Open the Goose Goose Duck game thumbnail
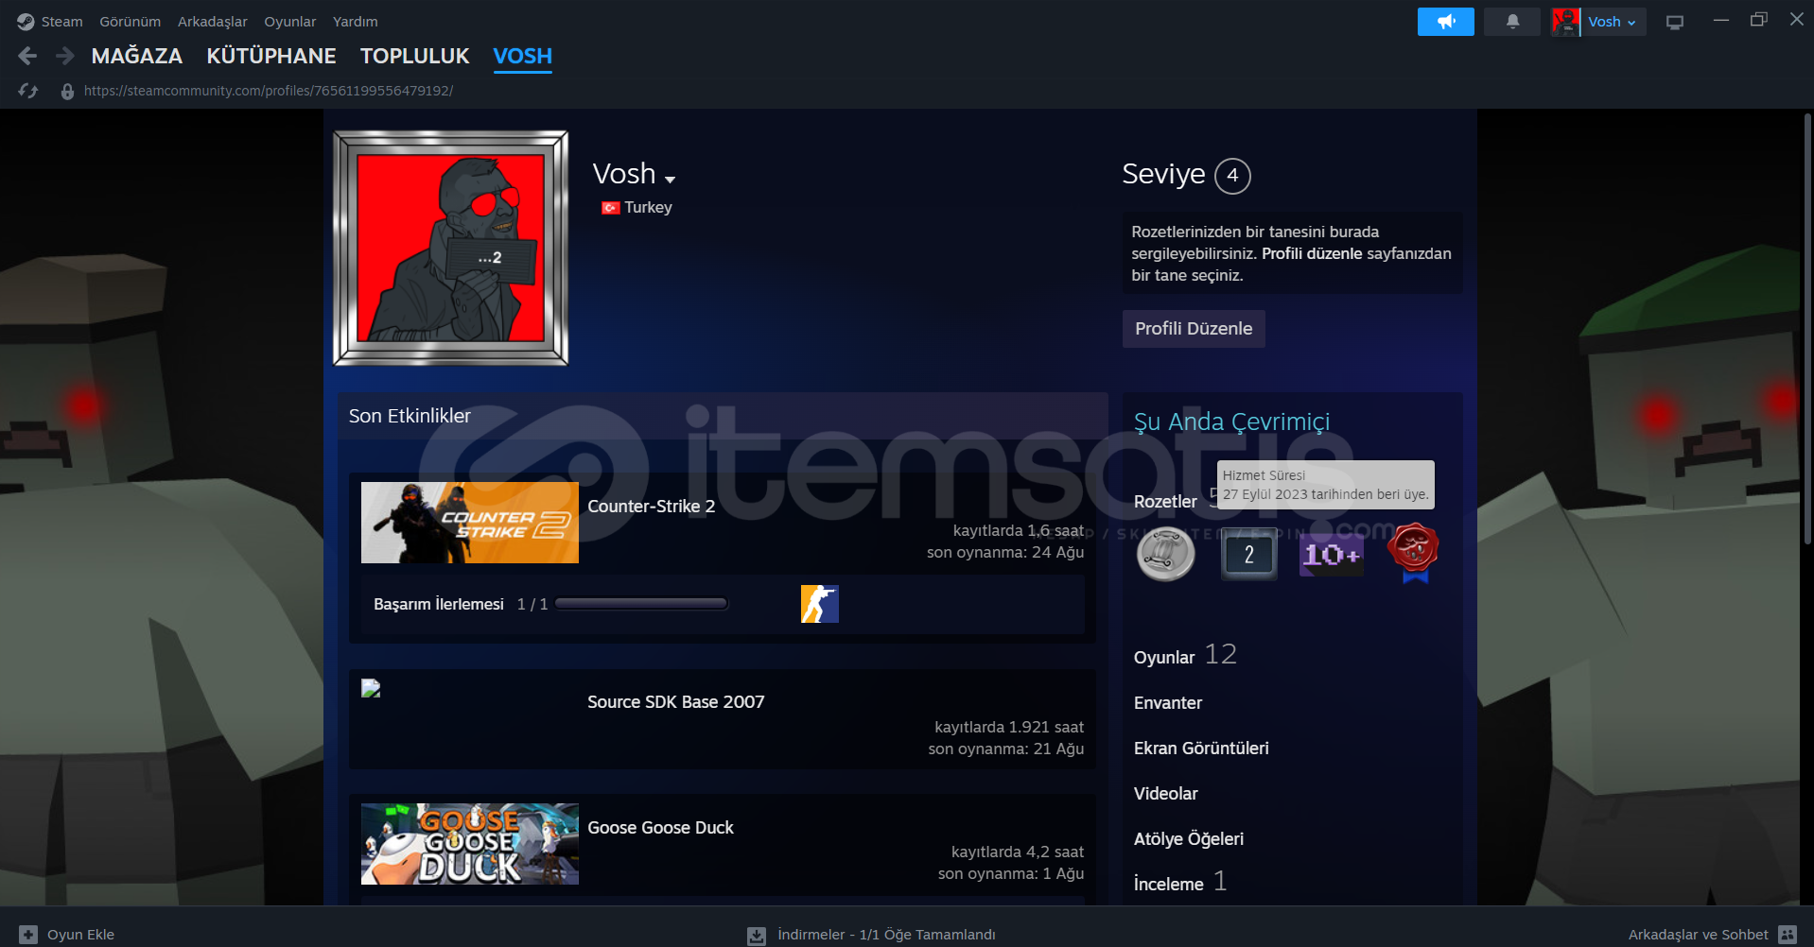The image size is (1814, 947). [470, 844]
